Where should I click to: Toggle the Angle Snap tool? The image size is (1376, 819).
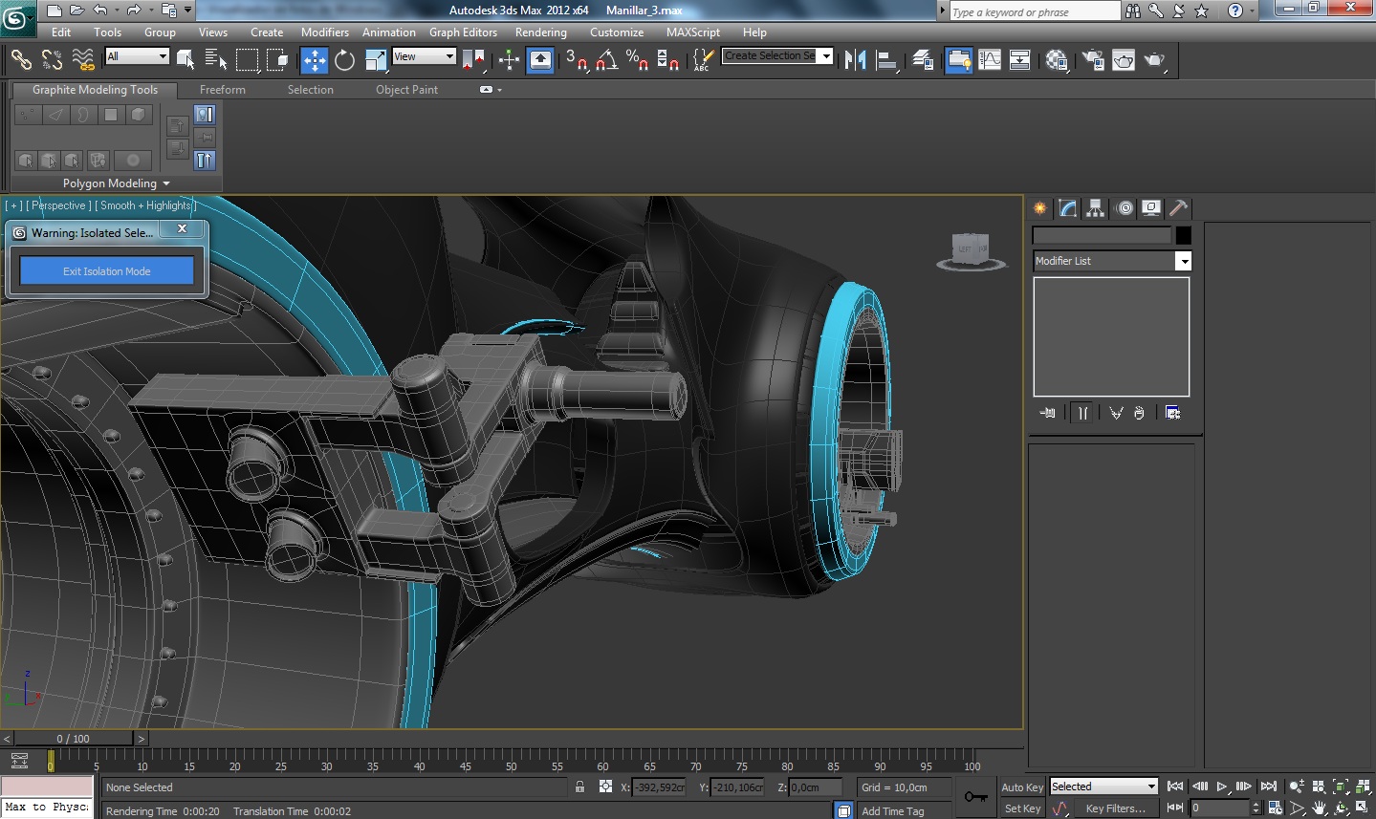tap(606, 60)
